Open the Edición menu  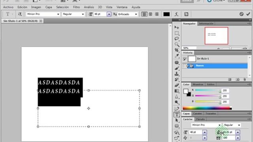click(x=22, y=7)
